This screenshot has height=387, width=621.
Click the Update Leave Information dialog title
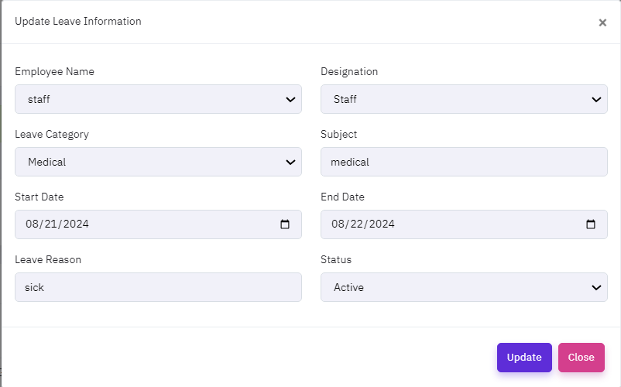click(x=78, y=21)
